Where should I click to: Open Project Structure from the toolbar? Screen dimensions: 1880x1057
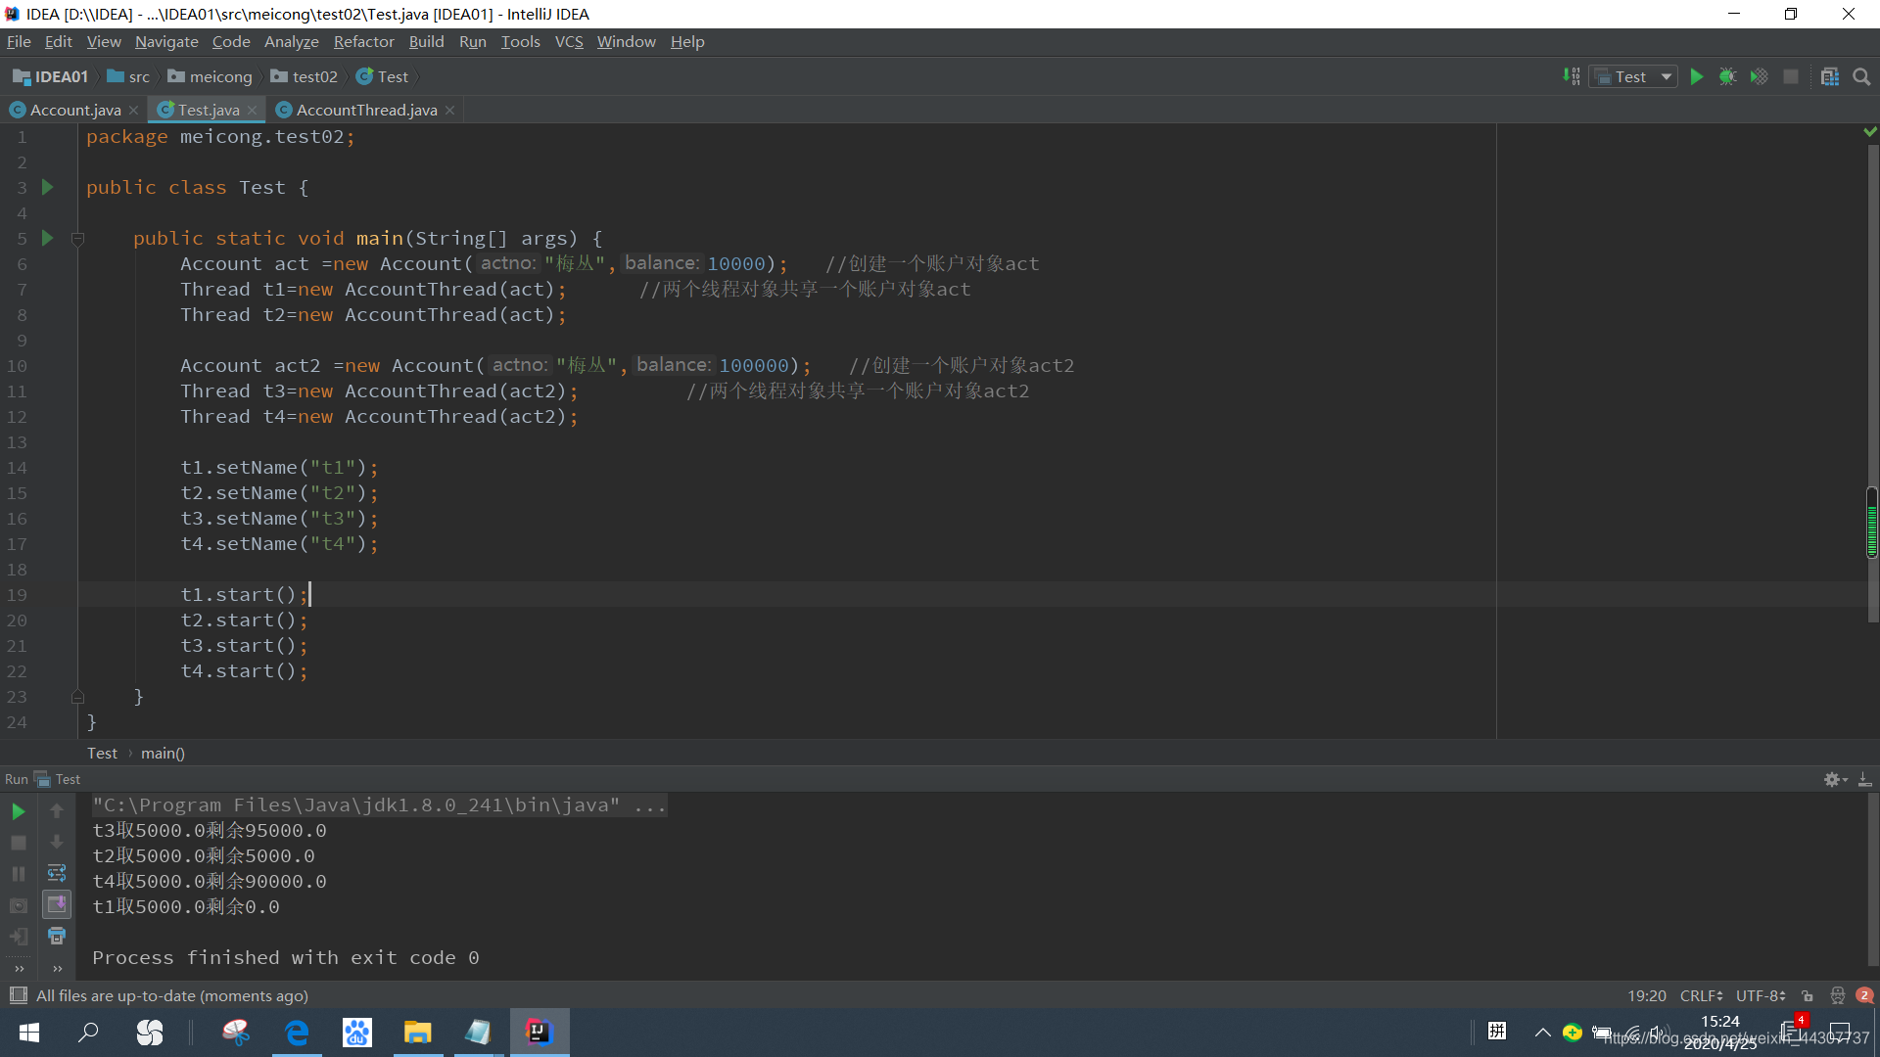point(1830,76)
